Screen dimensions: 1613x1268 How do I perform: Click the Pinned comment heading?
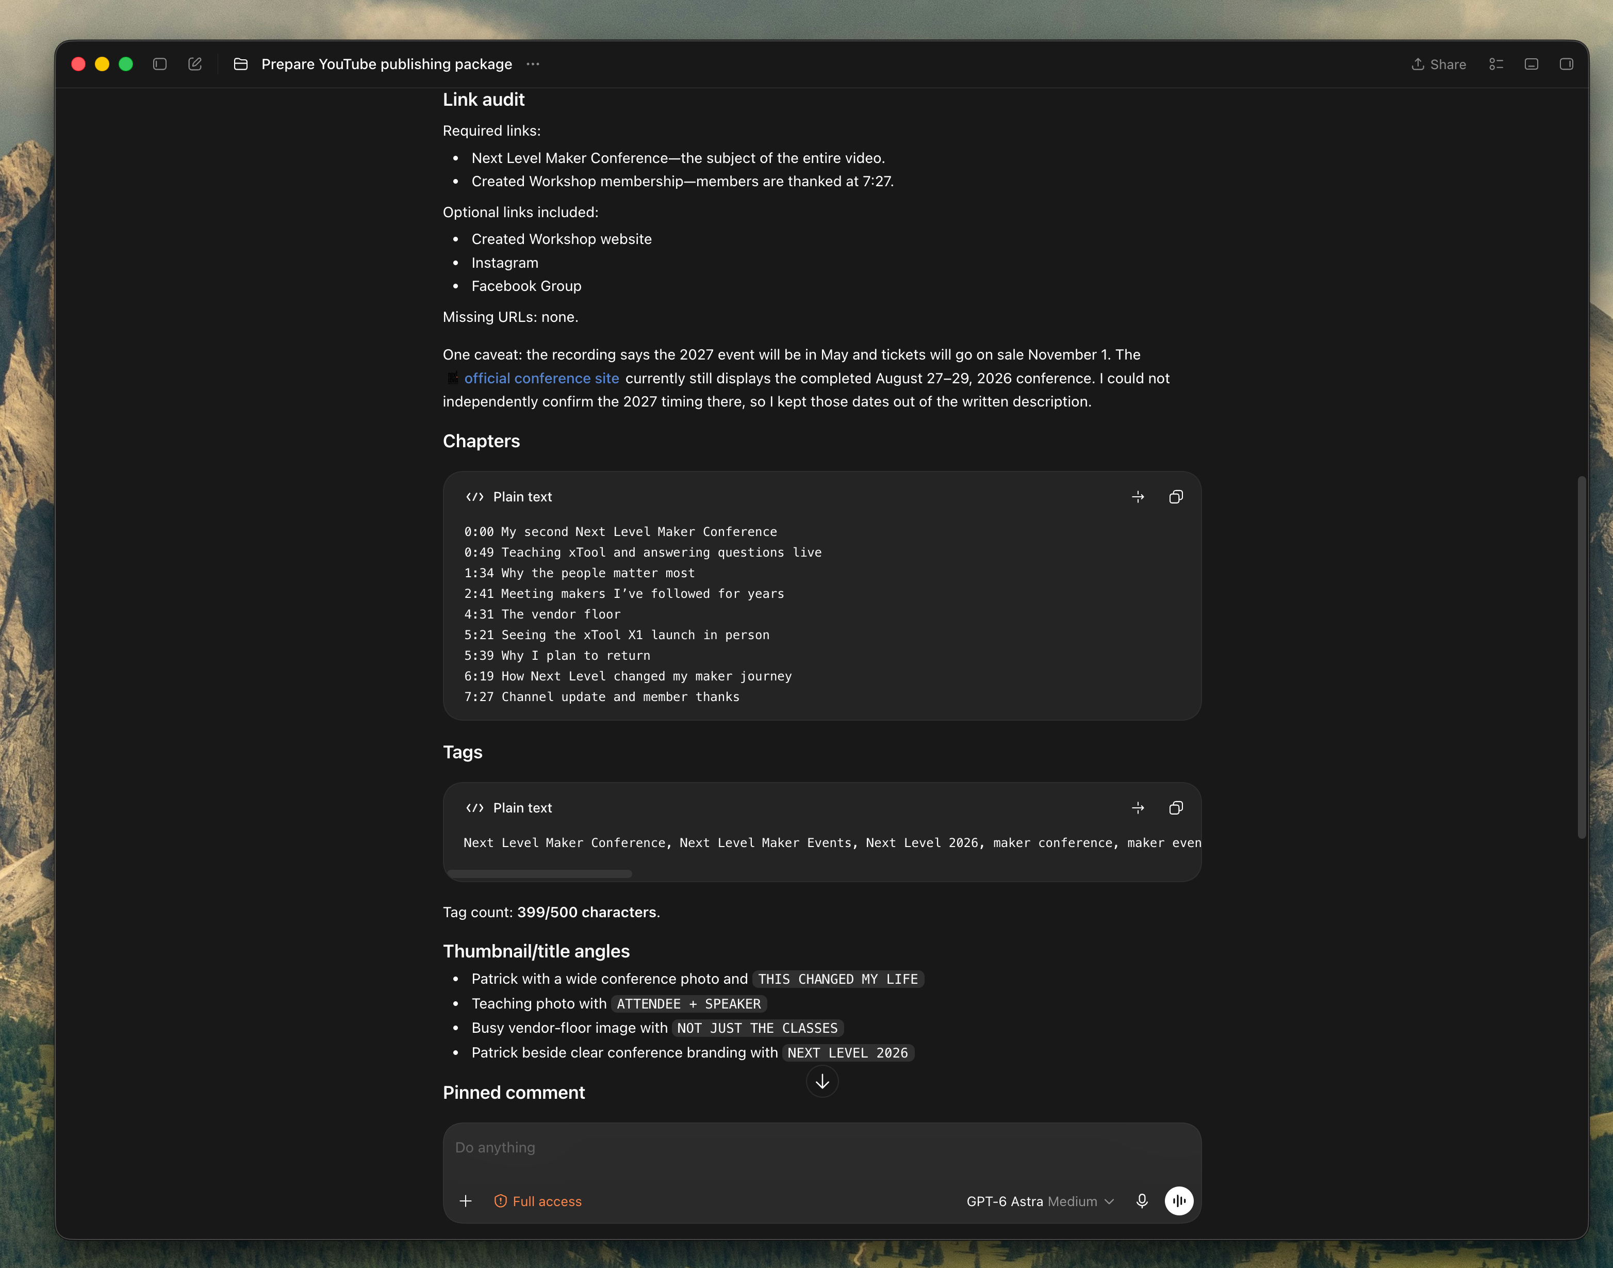[x=514, y=1092]
